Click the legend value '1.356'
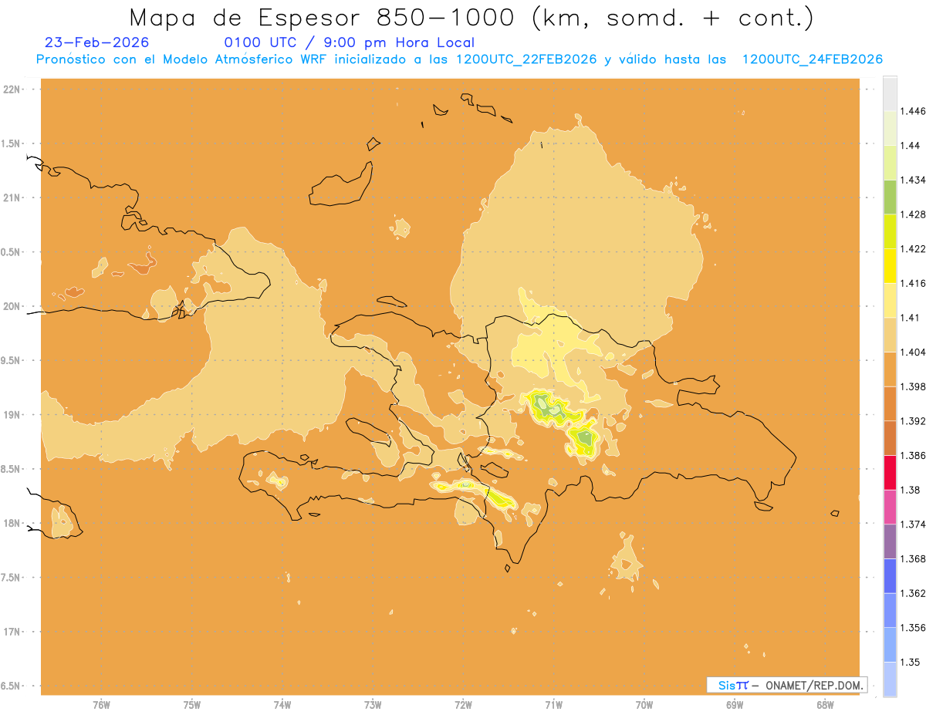 (914, 628)
